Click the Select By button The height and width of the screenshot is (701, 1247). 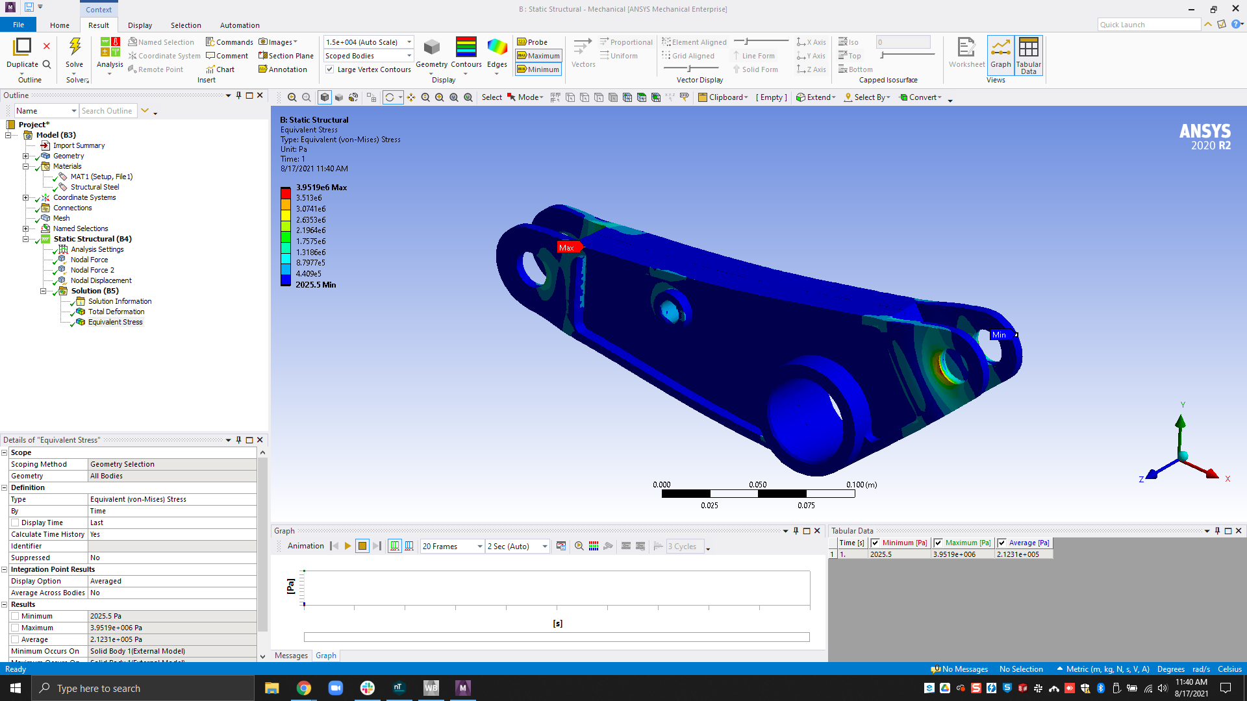tap(867, 97)
